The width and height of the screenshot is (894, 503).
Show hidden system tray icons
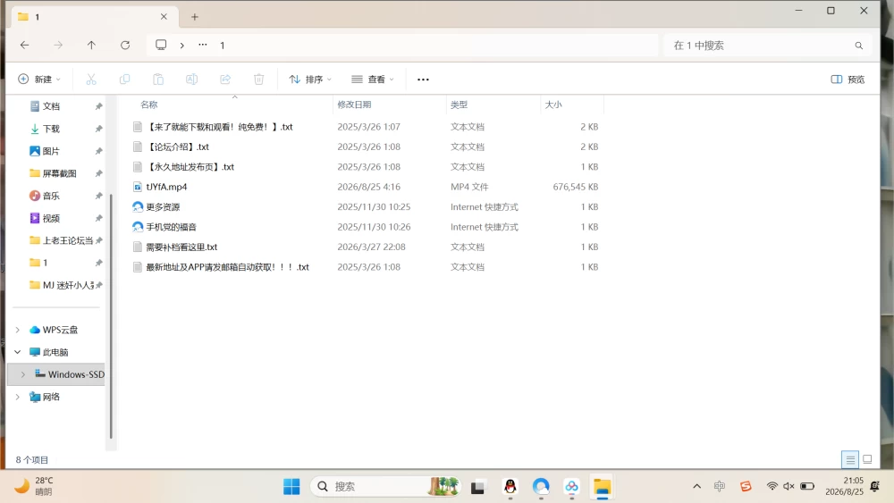696,487
